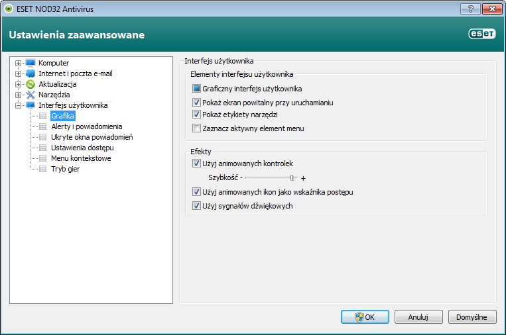Uncheck Pokaż ekran powitalny przy uruchamianiu
Screen dimensions: 506x335
click(x=196, y=103)
